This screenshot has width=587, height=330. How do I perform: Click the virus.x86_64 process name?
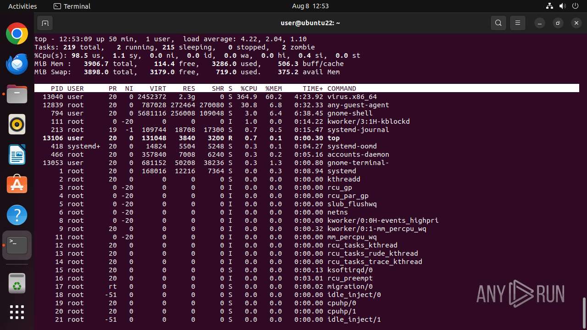tap(352, 97)
